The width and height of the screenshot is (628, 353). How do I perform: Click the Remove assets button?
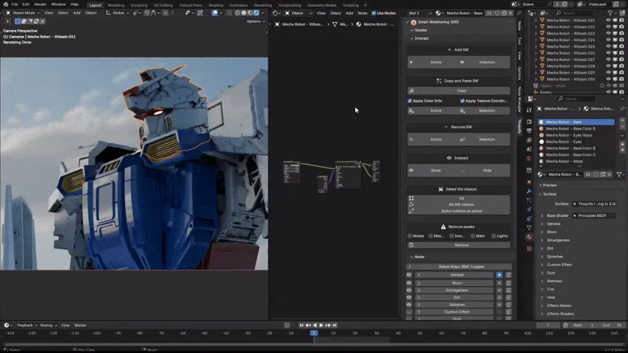459,245
